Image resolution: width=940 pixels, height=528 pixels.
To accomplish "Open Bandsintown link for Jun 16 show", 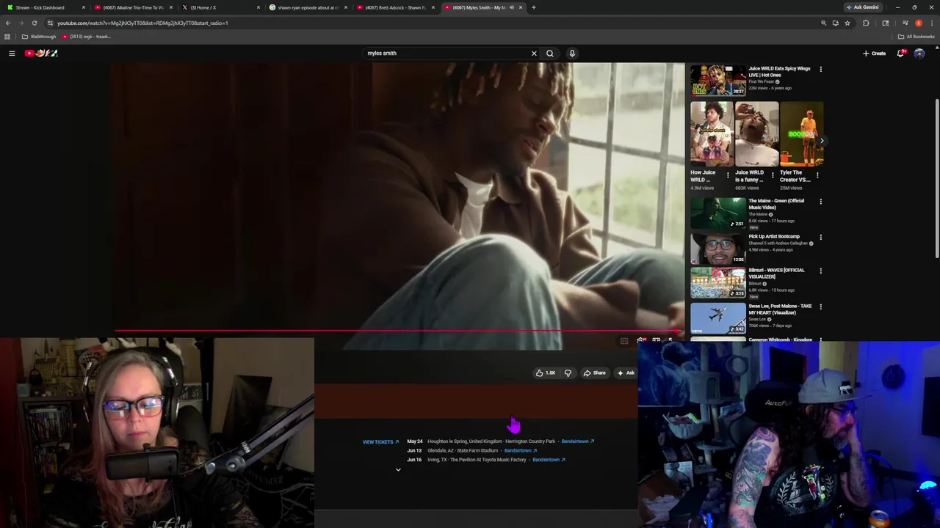I will point(549,460).
